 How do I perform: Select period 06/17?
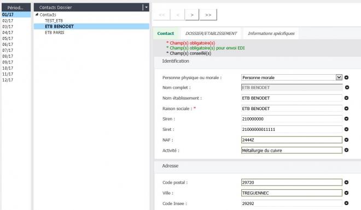tap(8, 44)
